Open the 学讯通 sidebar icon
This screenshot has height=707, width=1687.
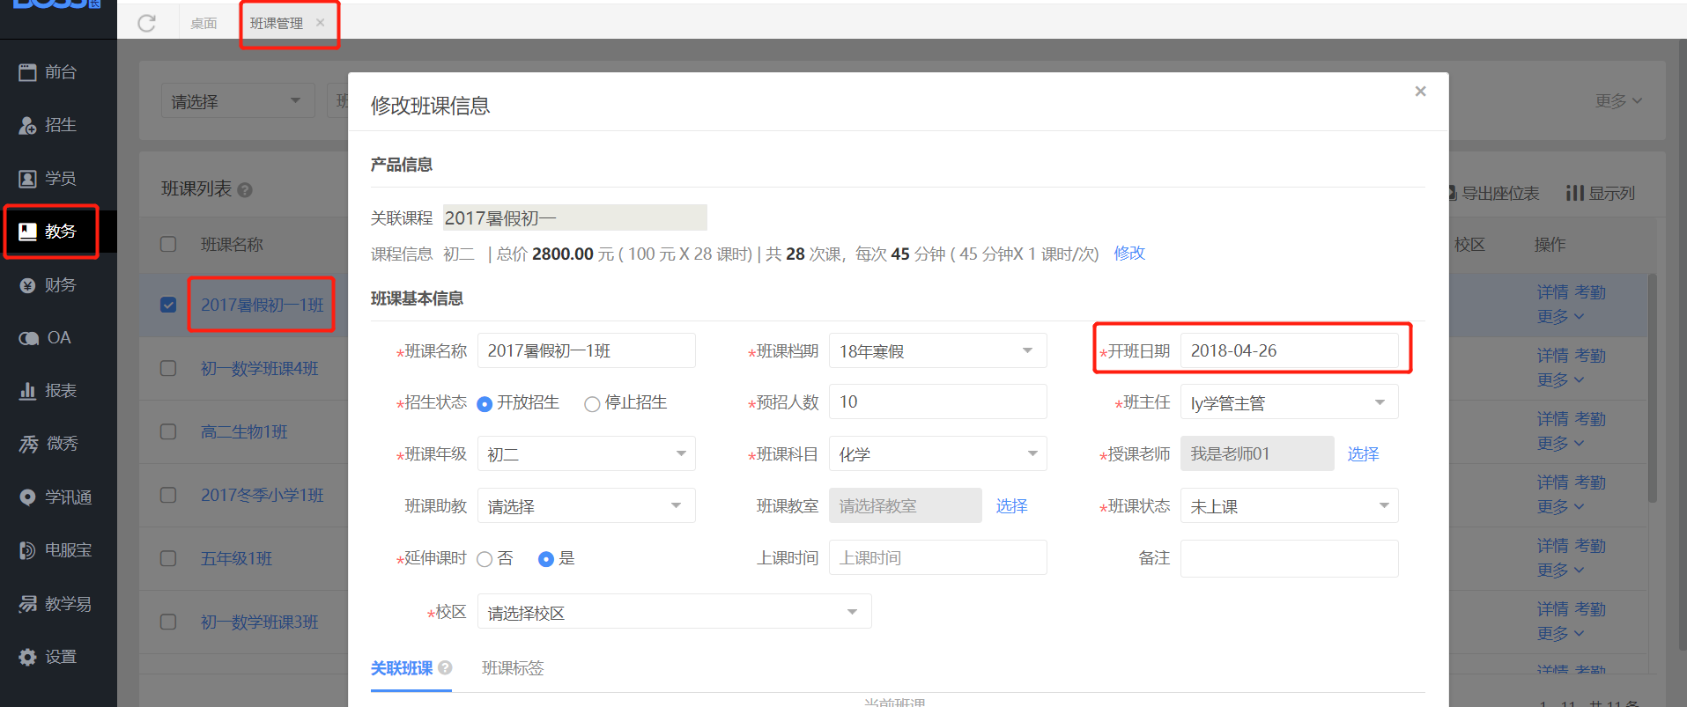(x=28, y=497)
